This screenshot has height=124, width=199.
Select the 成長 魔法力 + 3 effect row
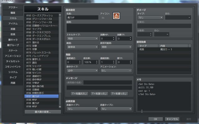[164, 49]
